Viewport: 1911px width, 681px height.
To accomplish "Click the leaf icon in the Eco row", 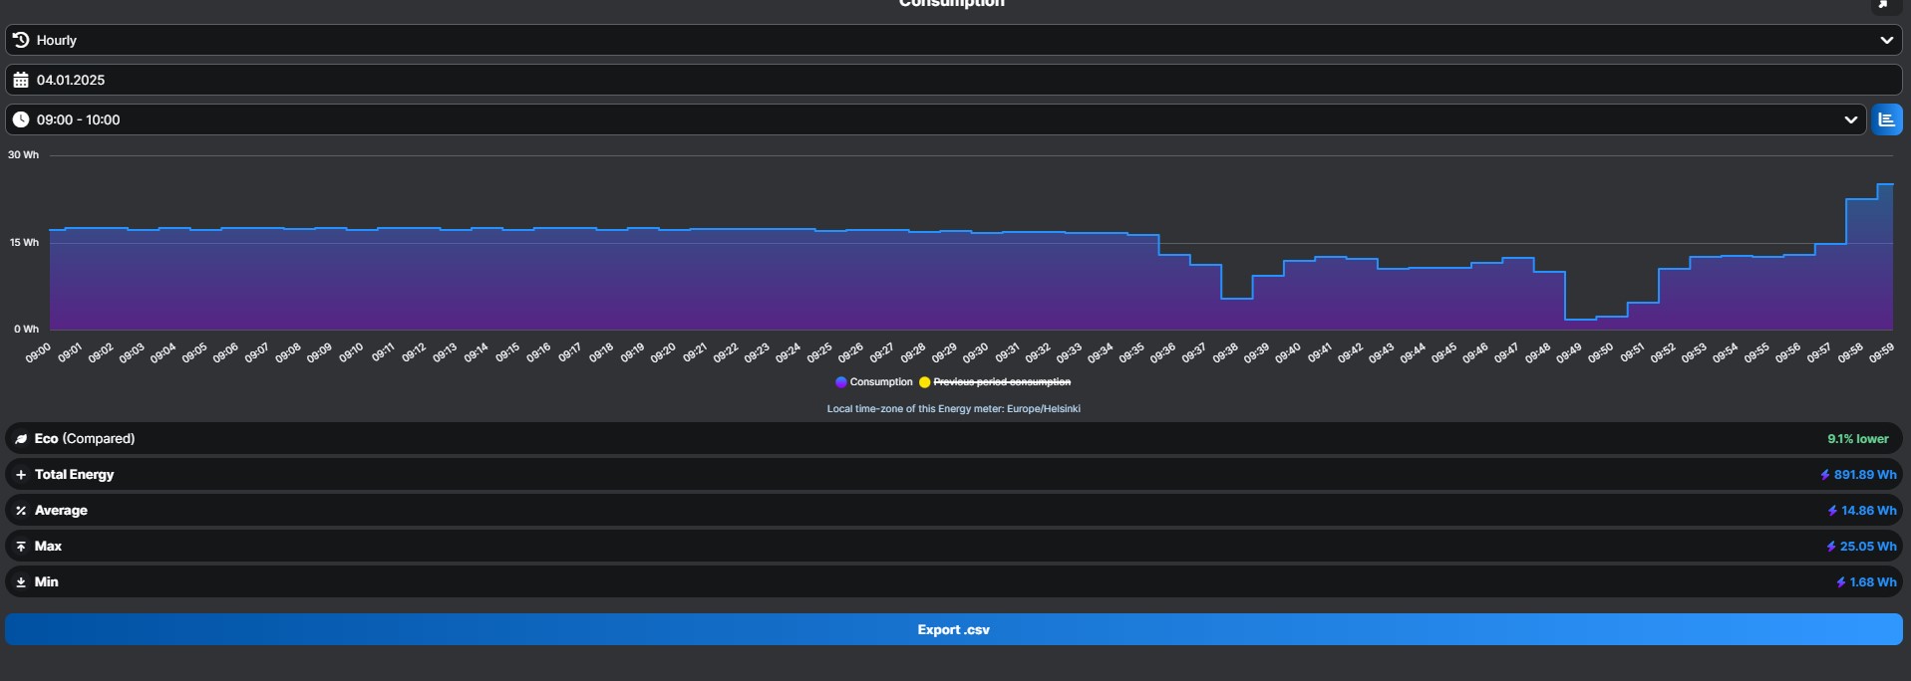I will coord(21,439).
